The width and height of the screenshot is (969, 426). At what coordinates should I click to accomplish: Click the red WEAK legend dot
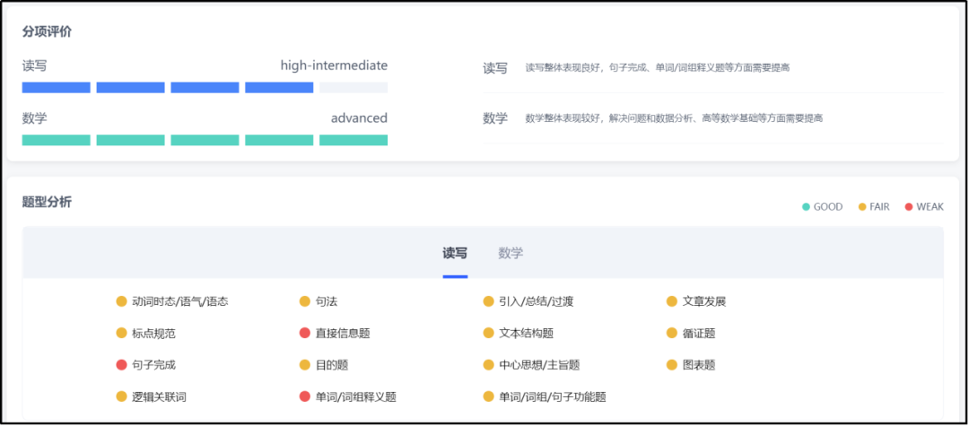tap(908, 207)
